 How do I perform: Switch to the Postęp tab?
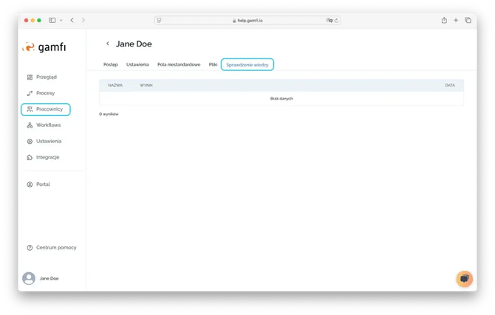pyautogui.click(x=110, y=65)
